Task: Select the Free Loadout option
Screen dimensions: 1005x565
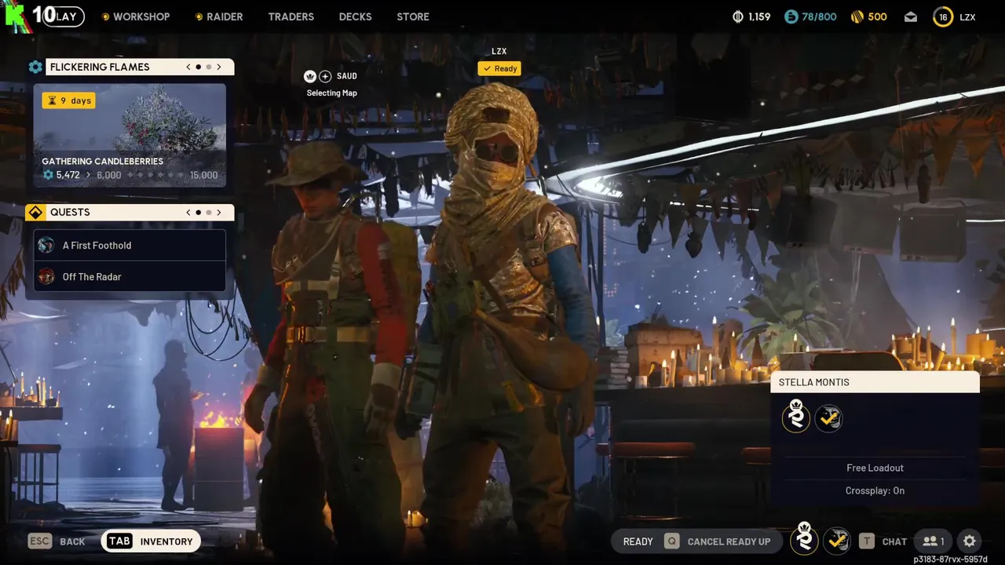Action: click(875, 468)
